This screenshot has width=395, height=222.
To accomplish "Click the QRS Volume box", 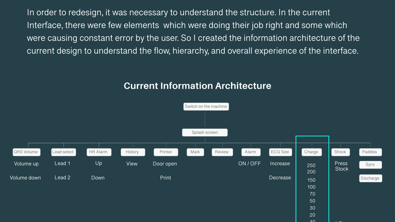I will point(26,152).
